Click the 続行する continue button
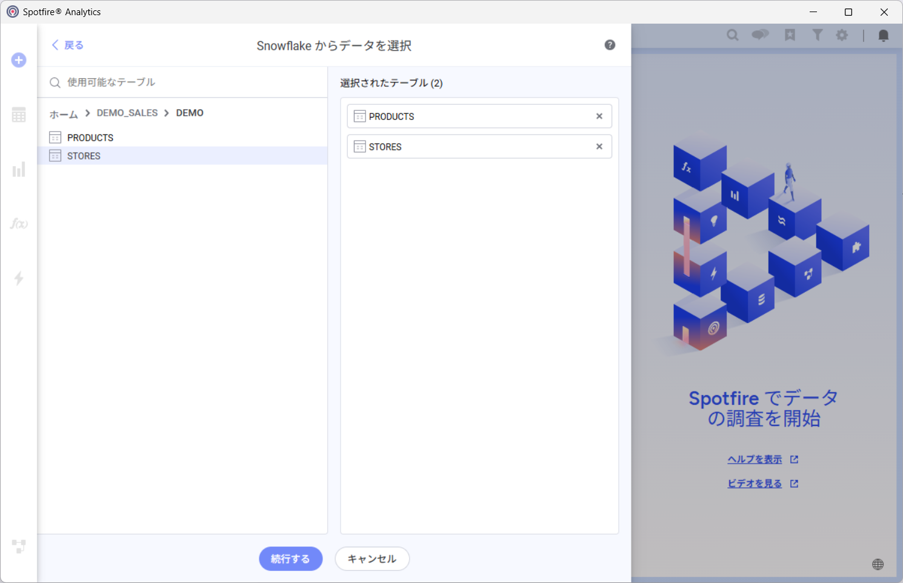This screenshot has width=903, height=583. pos(291,559)
